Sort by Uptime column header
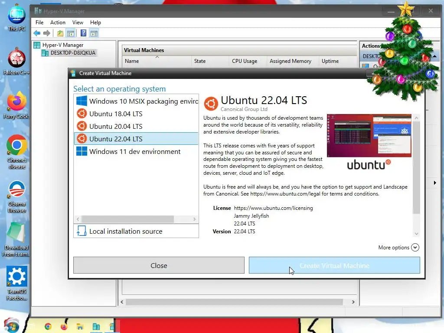 [337, 61]
